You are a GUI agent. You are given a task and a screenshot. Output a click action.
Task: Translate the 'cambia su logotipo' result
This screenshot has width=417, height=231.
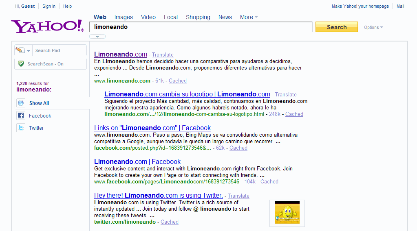[286, 94]
